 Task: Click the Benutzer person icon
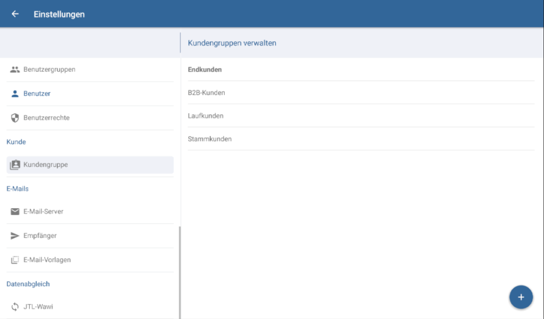[15, 93]
